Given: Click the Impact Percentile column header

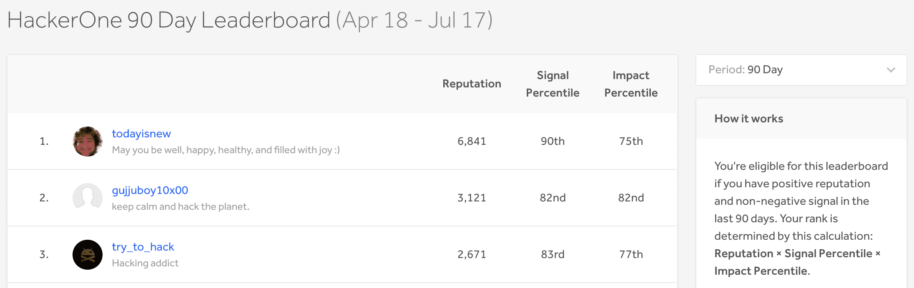Looking at the screenshot, I should click(631, 84).
